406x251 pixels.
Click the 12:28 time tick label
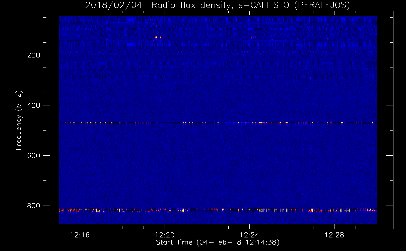[x=334, y=235]
